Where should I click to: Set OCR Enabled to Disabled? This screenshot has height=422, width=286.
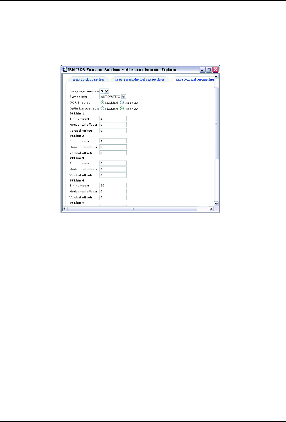coord(122,103)
